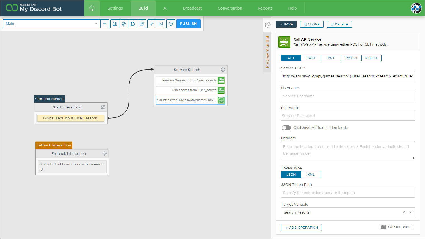Open flow settings gear in toolbar
425x239 pixels.
click(124, 24)
